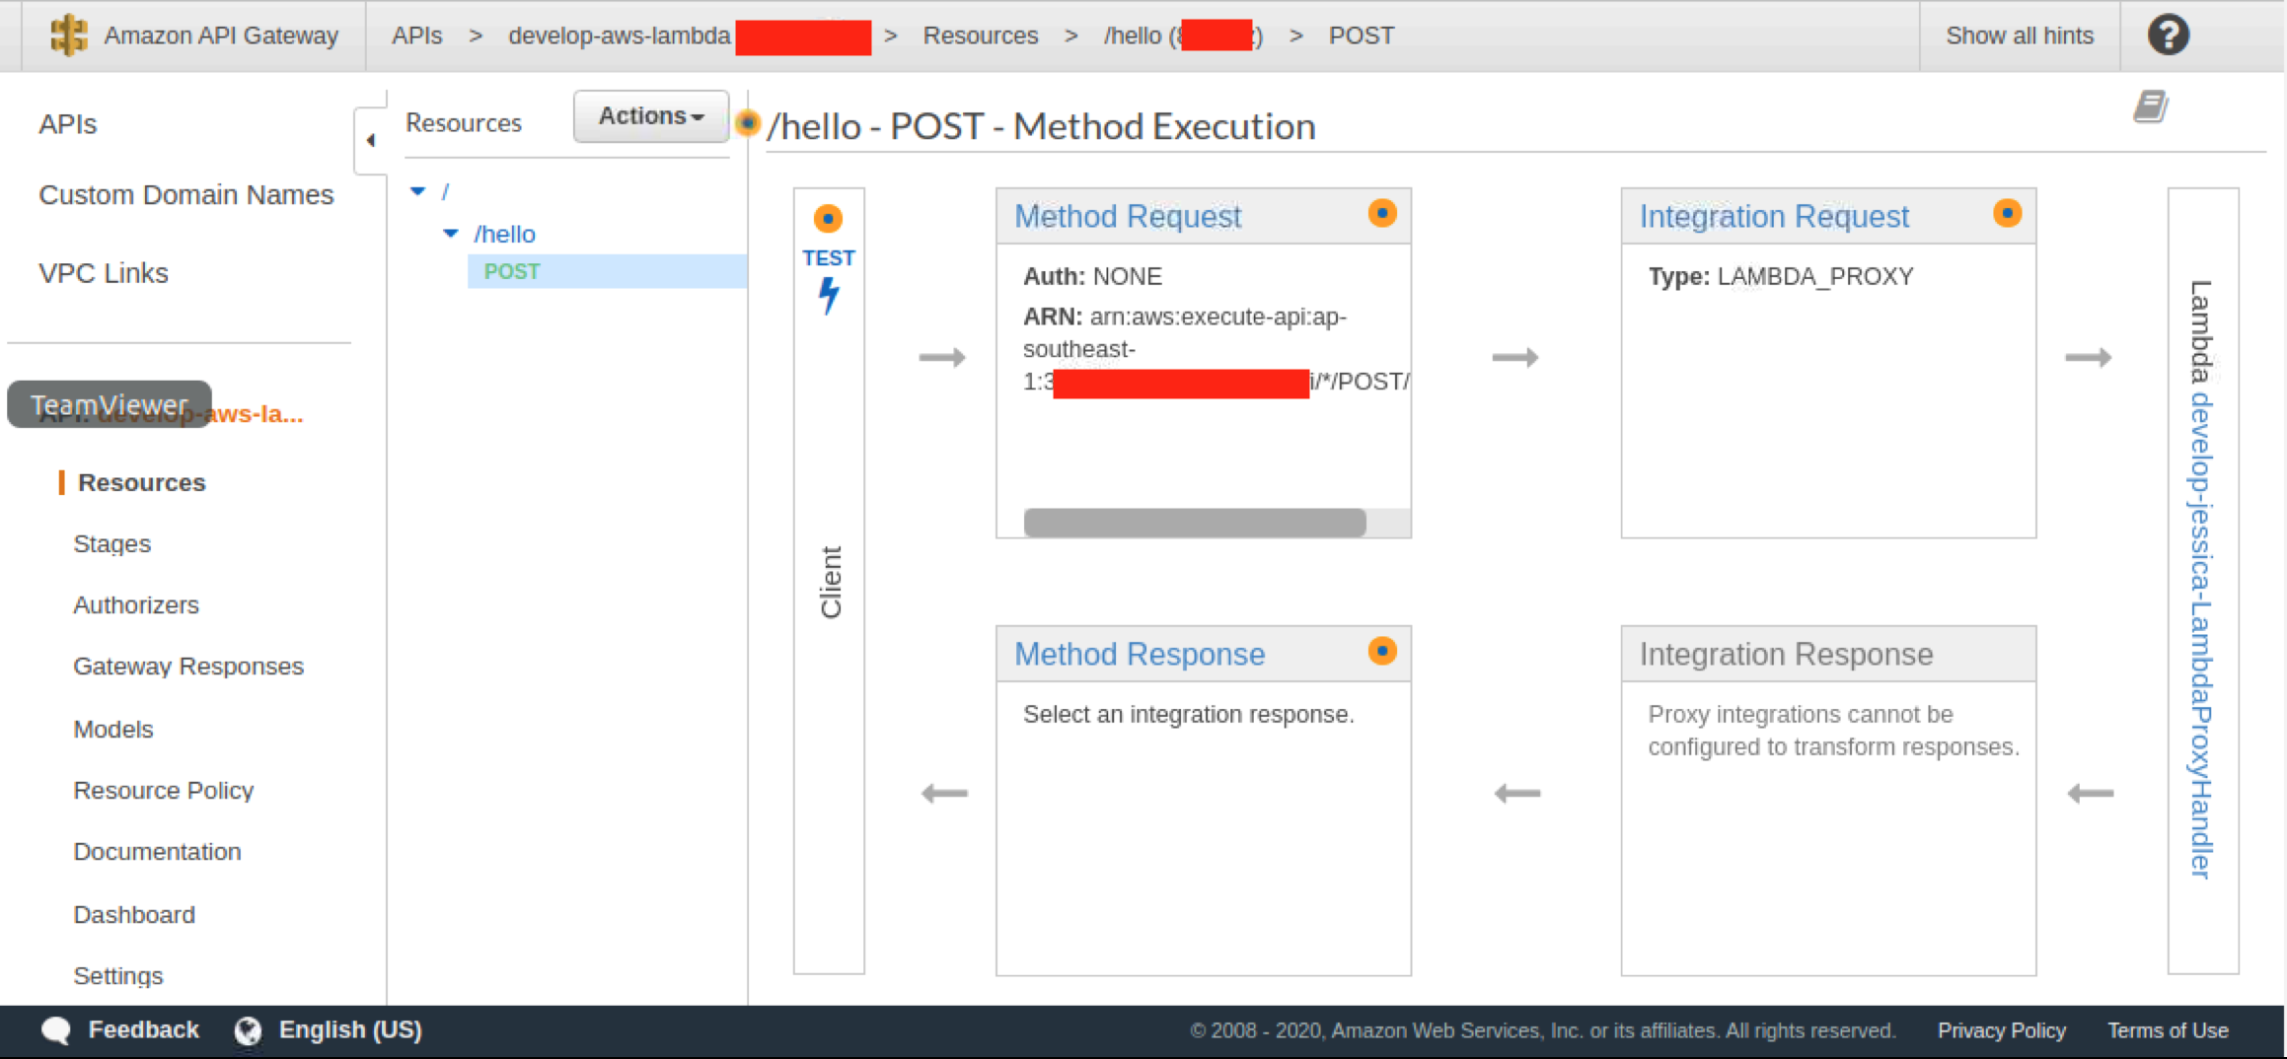Viewport: 2287px width, 1059px height.
Task: Go to Stages section
Action: [x=111, y=543]
